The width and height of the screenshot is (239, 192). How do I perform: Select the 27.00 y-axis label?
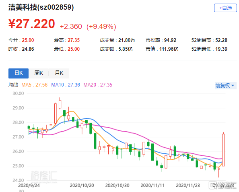18,137
